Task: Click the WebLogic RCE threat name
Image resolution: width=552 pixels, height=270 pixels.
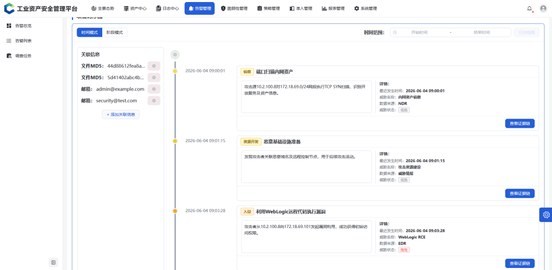Action: pos(411,237)
